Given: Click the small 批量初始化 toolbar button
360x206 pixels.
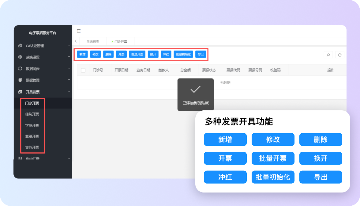Looking at the screenshot, I should point(183,54).
